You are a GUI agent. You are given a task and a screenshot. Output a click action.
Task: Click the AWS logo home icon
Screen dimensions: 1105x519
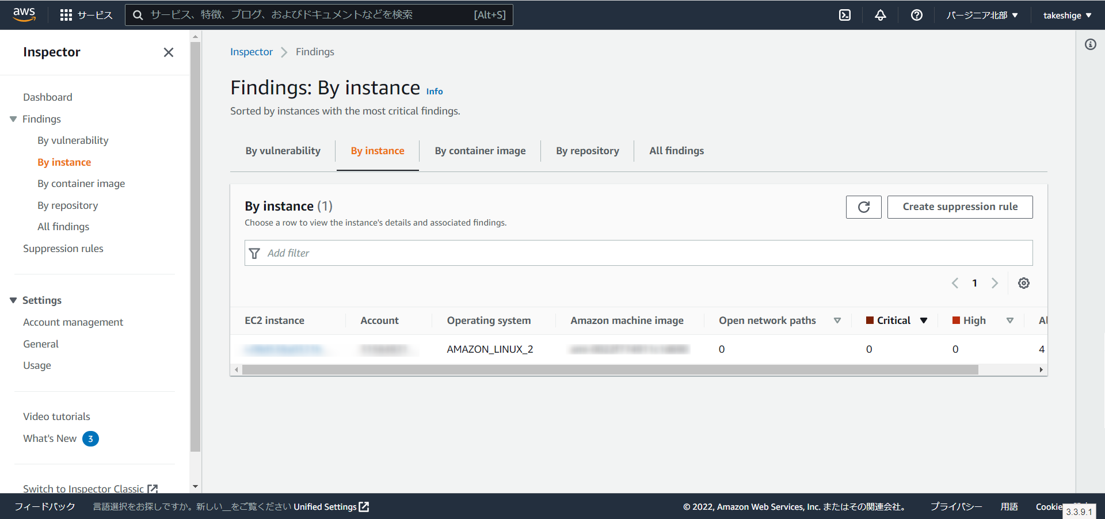tap(24, 14)
